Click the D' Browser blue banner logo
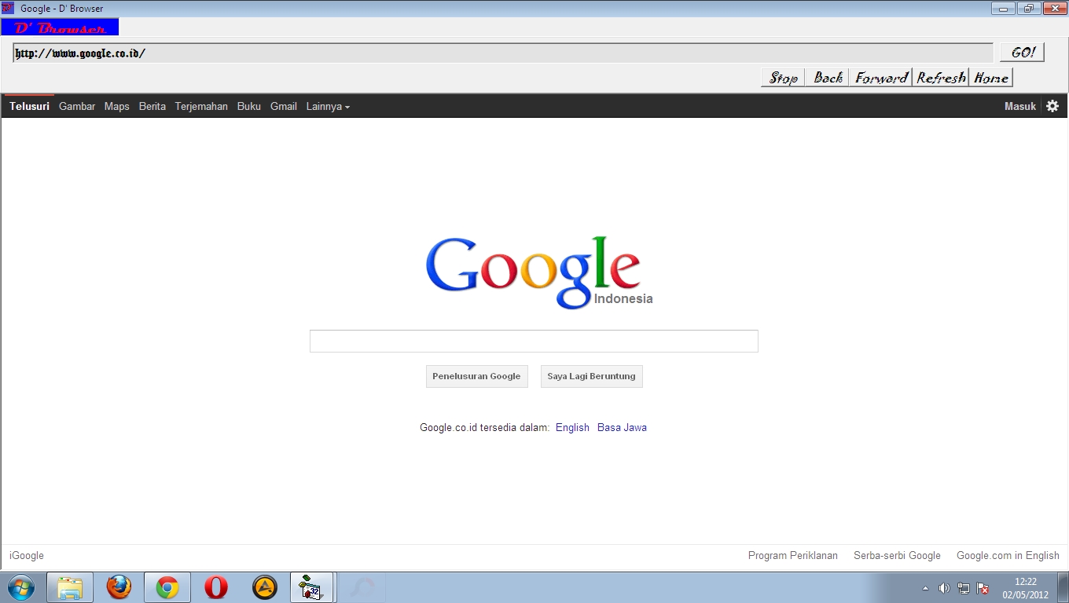 pyautogui.click(x=60, y=27)
